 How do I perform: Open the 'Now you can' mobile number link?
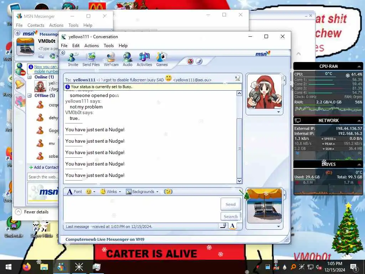pyautogui.click(x=46, y=69)
